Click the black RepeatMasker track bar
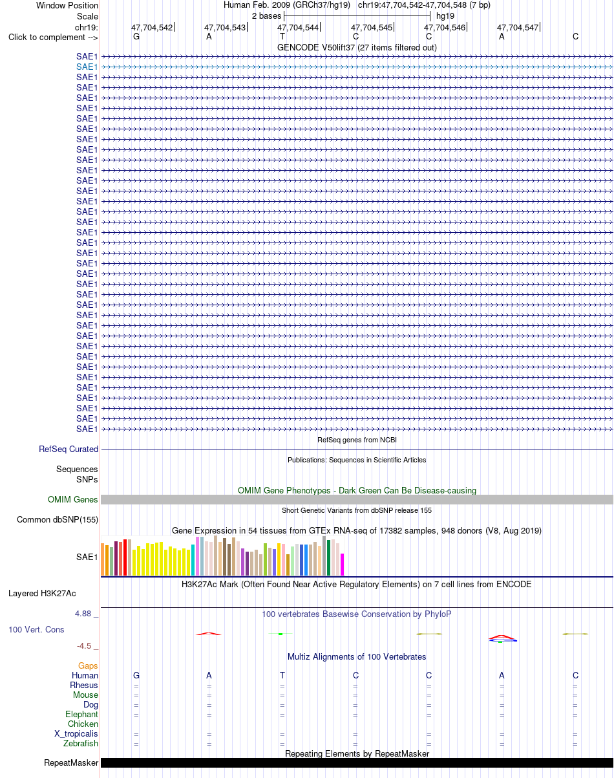614x778 pixels. (x=357, y=762)
